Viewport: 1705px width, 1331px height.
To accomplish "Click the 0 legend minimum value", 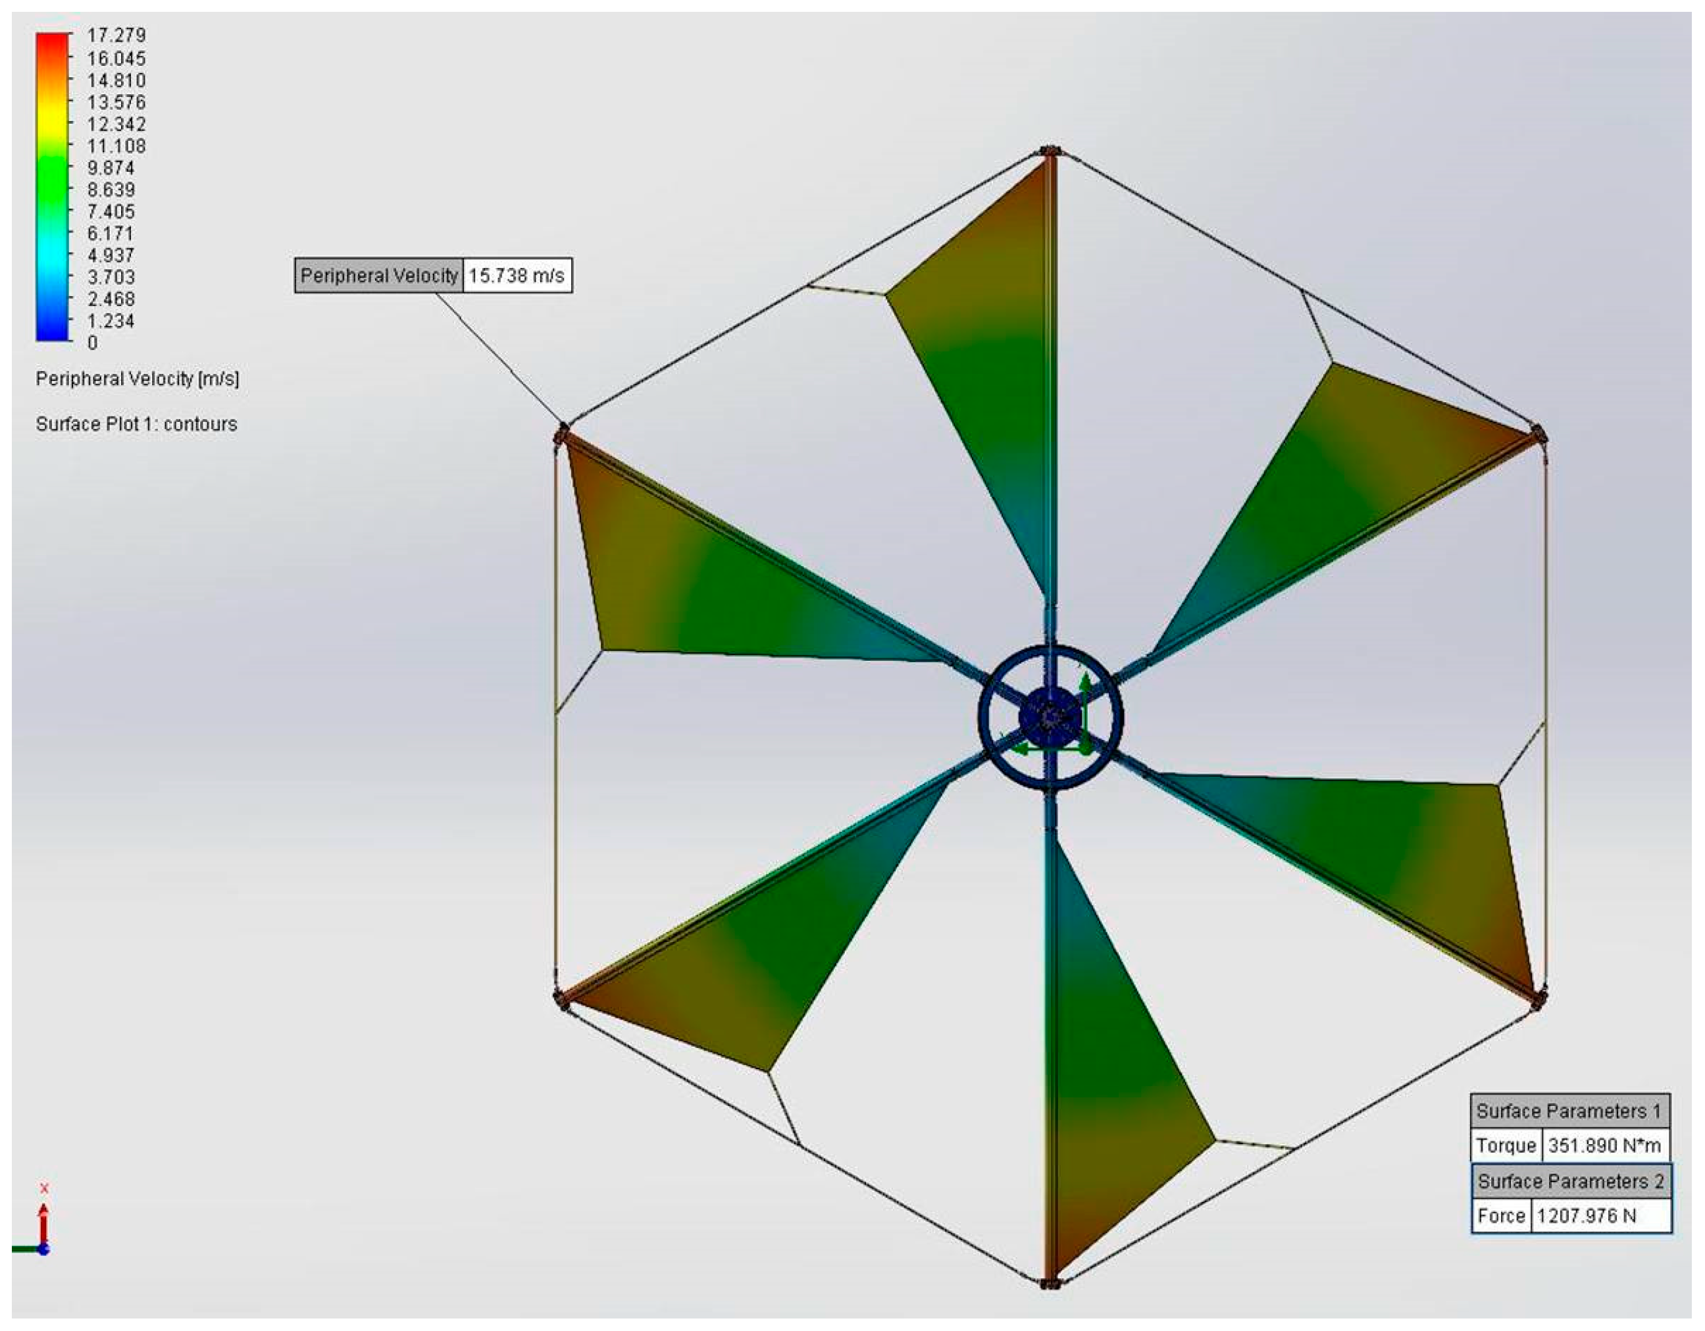I will tap(93, 343).
